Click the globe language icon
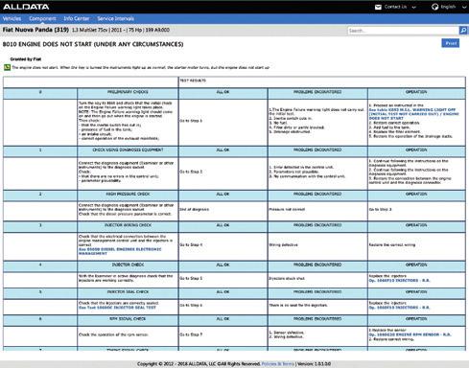The height and width of the screenshot is (368, 469). tap(434, 7)
